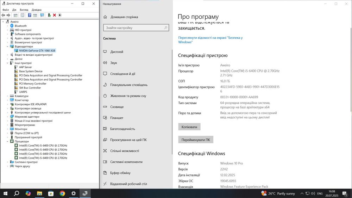Open the Windows Start menu

[5, 193]
